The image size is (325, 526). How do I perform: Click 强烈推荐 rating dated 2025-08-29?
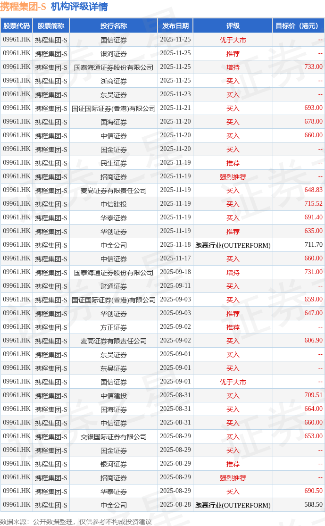pyautogui.click(x=233, y=478)
